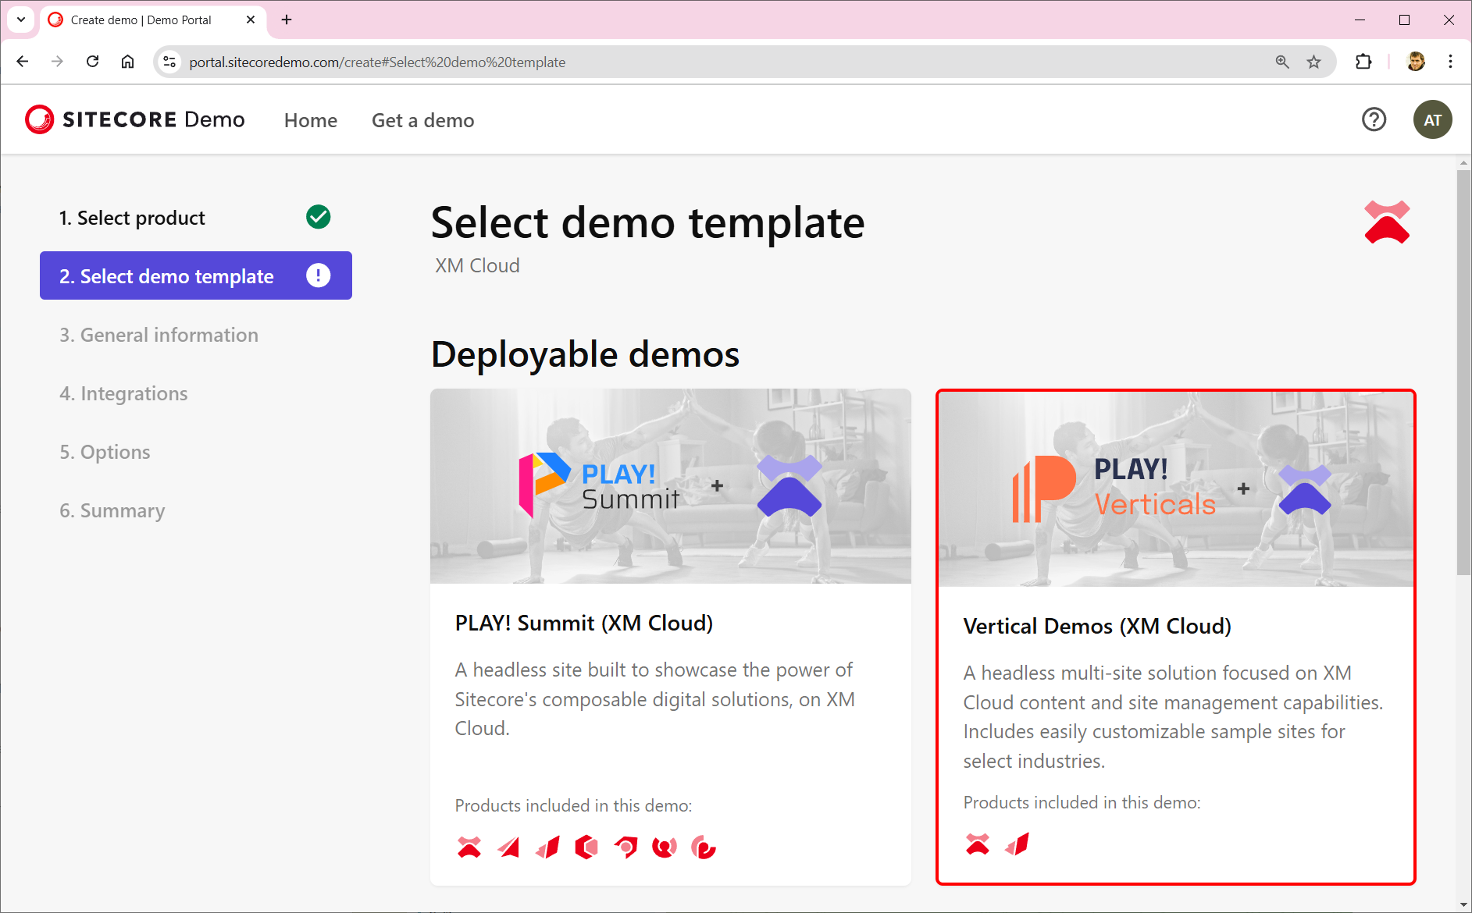This screenshot has width=1472, height=913.
Task: Open the site info icon in address bar
Action: click(x=169, y=62)
